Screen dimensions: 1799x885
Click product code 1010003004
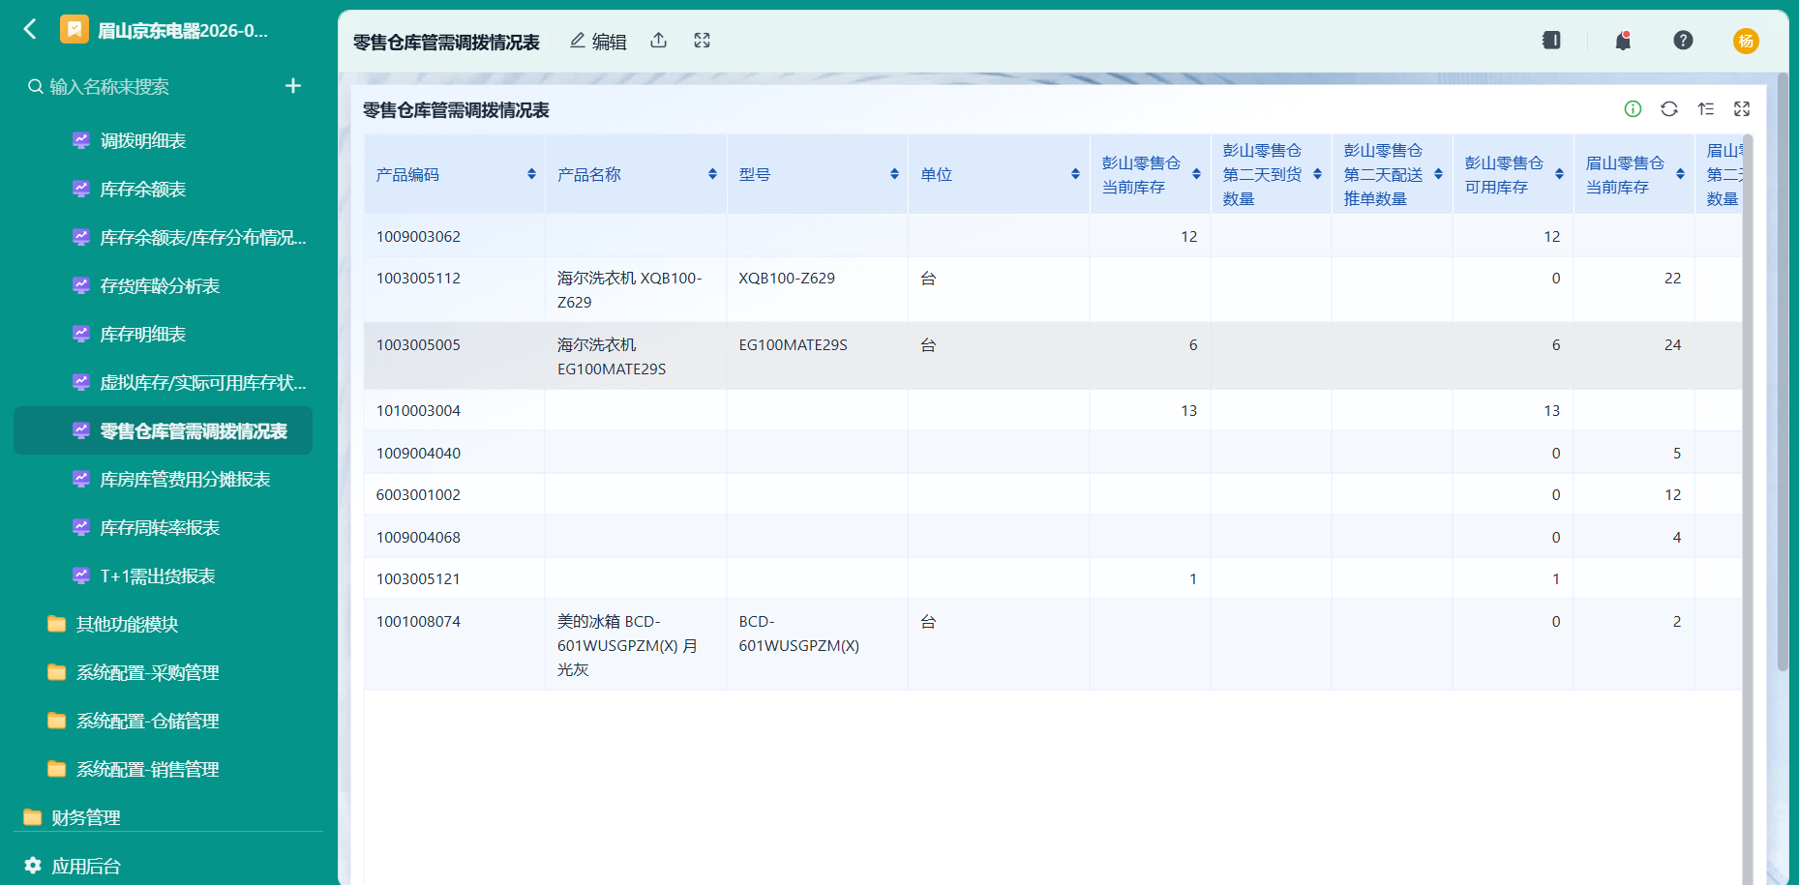point(418,410)
